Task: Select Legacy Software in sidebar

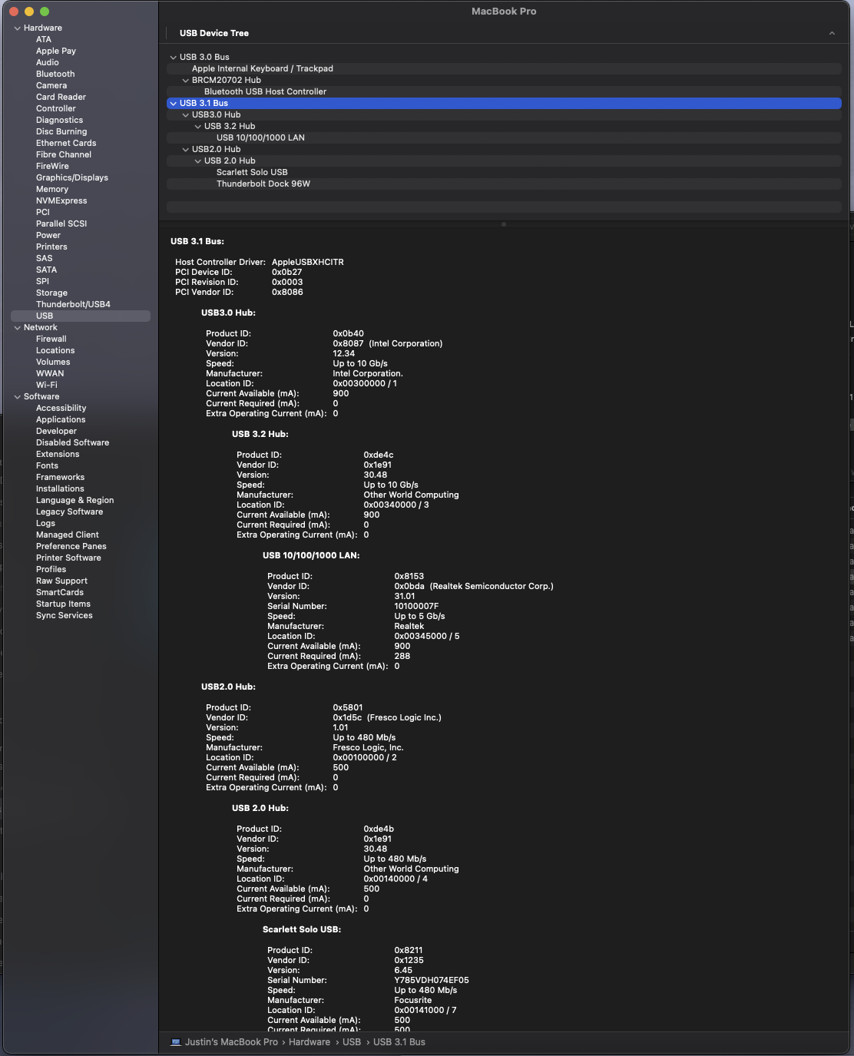Action: (x=69, y=512)
